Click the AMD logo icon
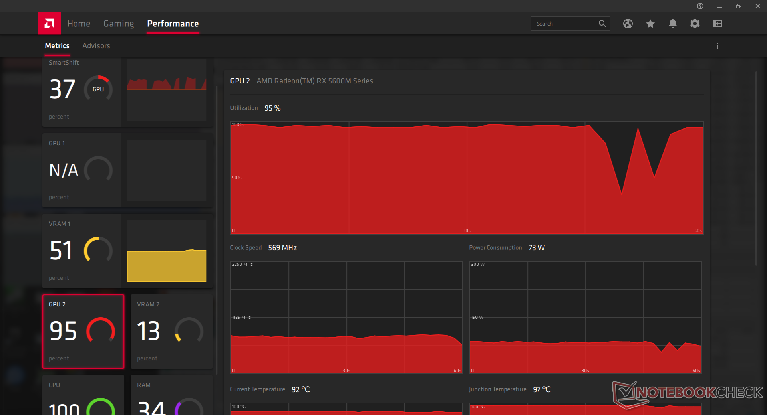The width and height of the screenshot is (767, 415). (x=50, y=24)
